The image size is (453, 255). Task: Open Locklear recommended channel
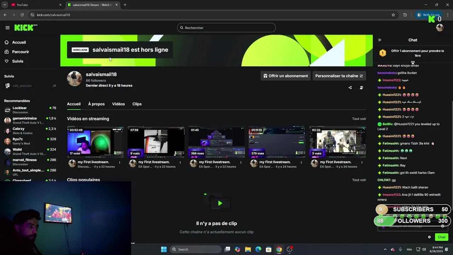click(30, 110)
